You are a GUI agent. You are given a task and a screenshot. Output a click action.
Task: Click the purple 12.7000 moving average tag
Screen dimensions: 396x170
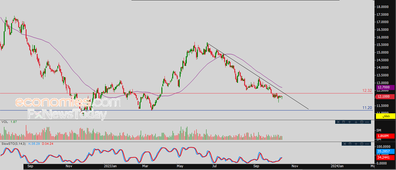[x=386, y=87]
